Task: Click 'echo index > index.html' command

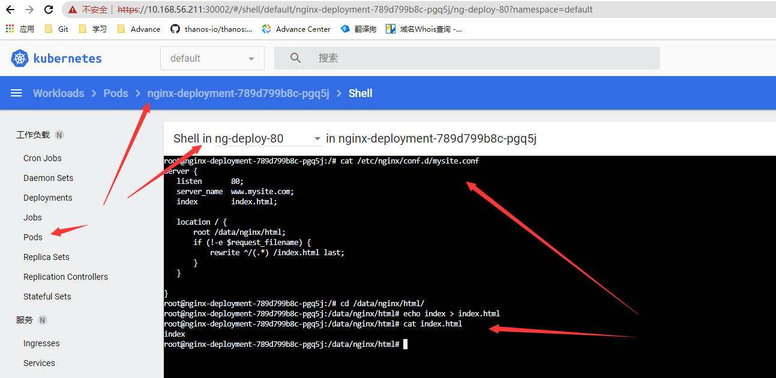Action: [x=451, y=314]
